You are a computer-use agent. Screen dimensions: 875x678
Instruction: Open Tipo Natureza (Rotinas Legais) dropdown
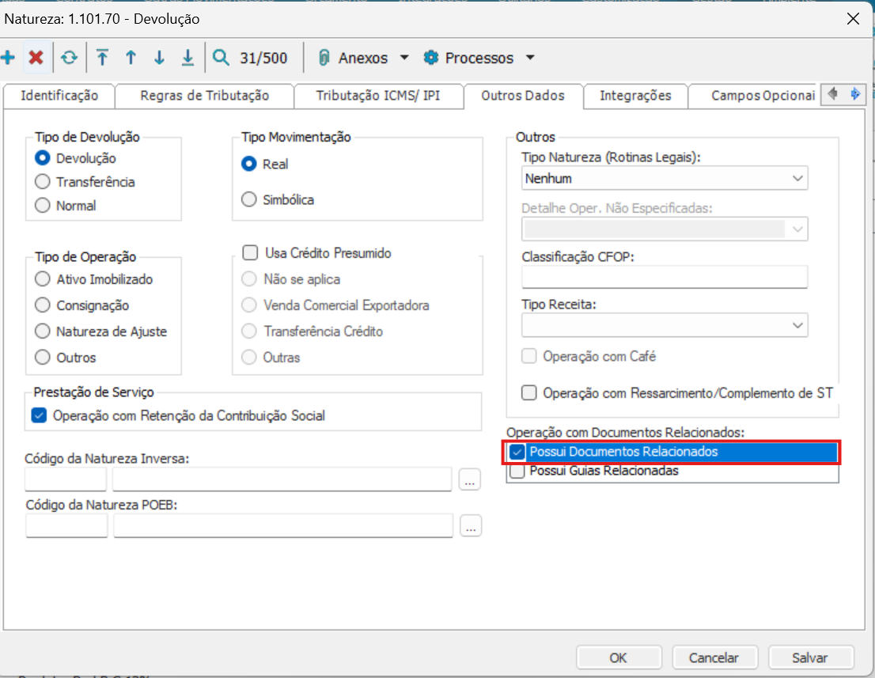[665, 179]
